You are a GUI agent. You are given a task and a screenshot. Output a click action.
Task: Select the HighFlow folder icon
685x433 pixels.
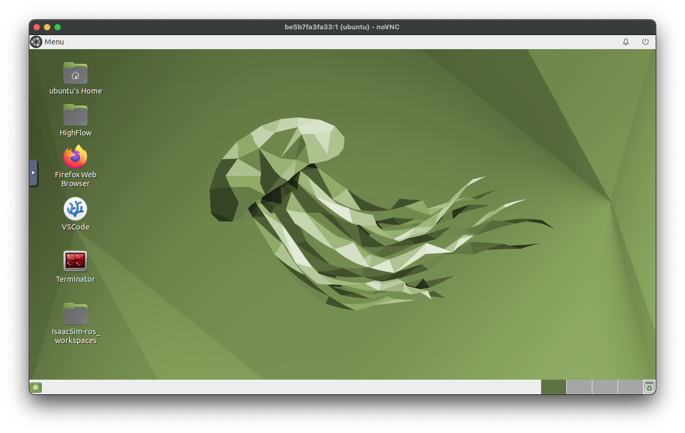[x=75, y=116]
